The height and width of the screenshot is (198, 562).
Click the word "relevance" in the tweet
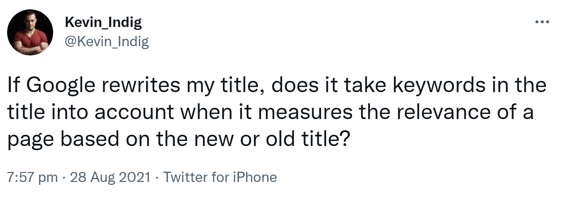click(x=443, y=112)
